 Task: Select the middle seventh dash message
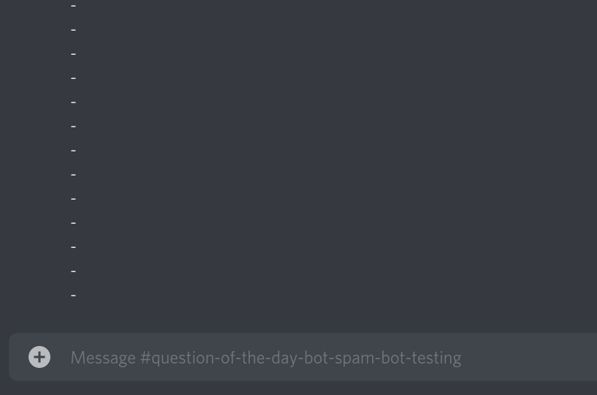[x=74, y=151]
